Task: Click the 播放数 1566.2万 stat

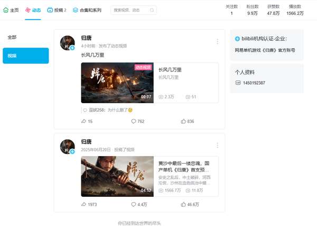Action: point(295,10)
